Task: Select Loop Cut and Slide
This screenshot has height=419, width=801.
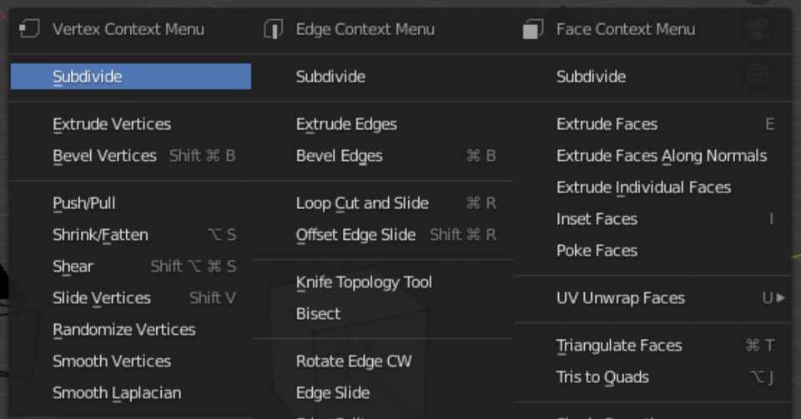Action: (362, 203)
